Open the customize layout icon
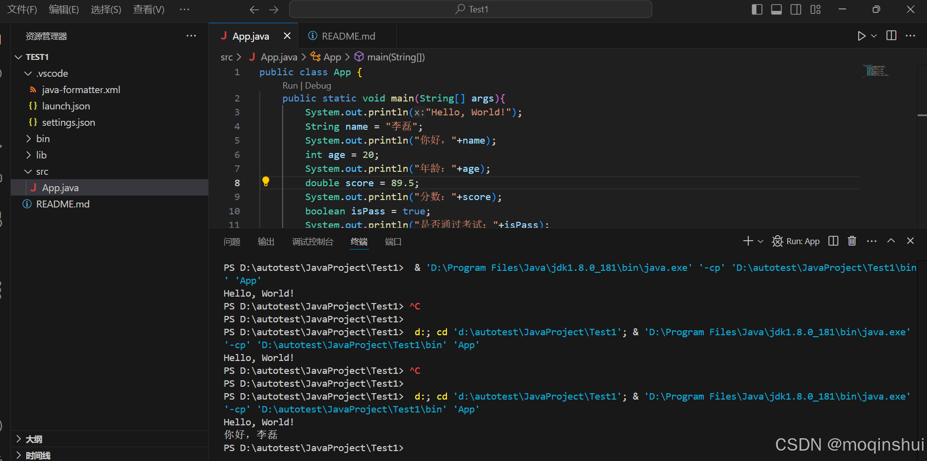The height and width of the screenshot is (461, 927). (815, 9)
